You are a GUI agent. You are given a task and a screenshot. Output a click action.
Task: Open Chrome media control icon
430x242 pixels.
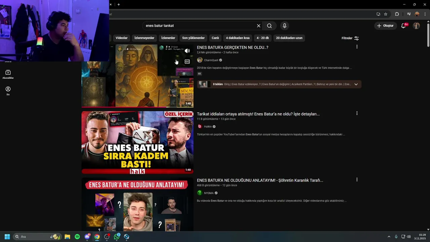tap(409, 14)
